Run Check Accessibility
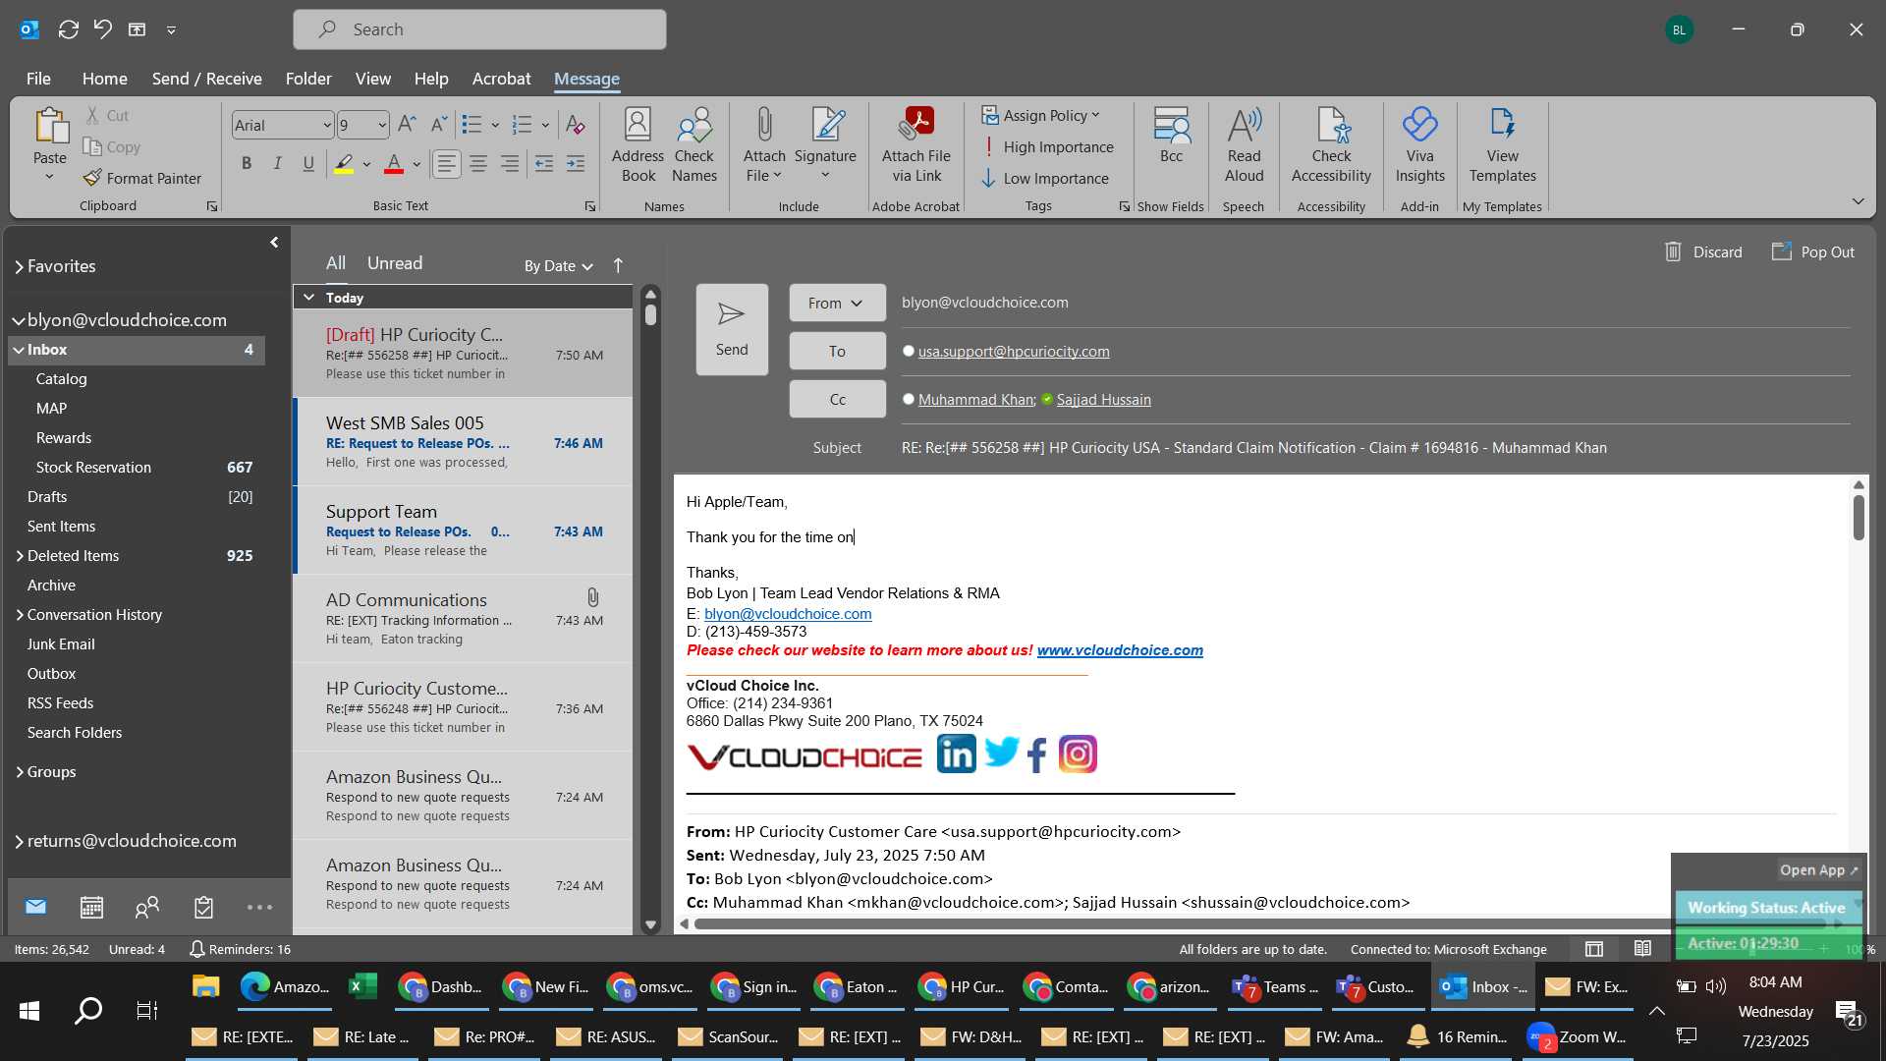The height and width of the screenshot is (1061, 1886). click(x=1331, y=145)
